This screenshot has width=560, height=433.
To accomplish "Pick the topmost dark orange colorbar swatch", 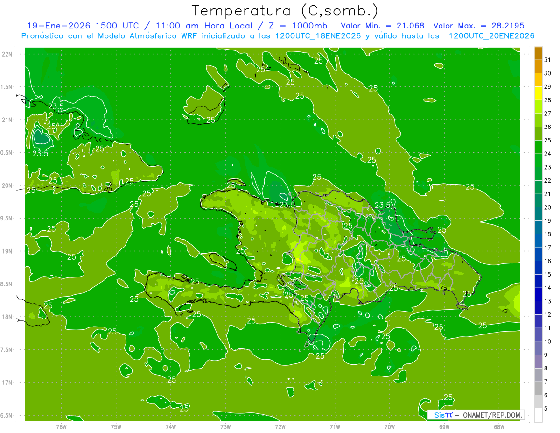I will pos(538,53).
